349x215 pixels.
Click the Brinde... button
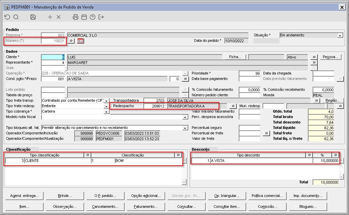click(65, 196)
